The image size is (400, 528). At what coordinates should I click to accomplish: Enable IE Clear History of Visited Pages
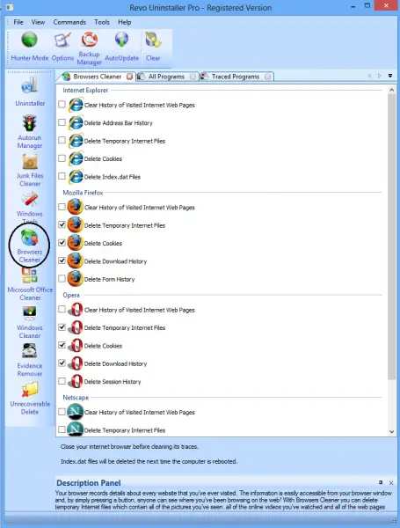point(62,105)
